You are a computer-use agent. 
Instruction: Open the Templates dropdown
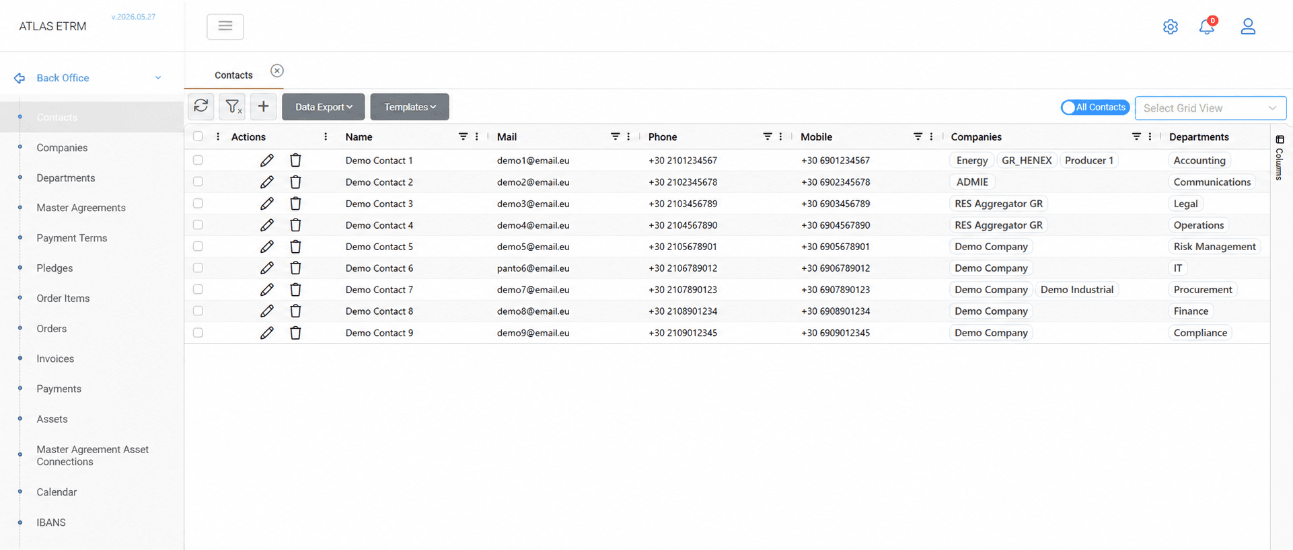pos(410,107)
